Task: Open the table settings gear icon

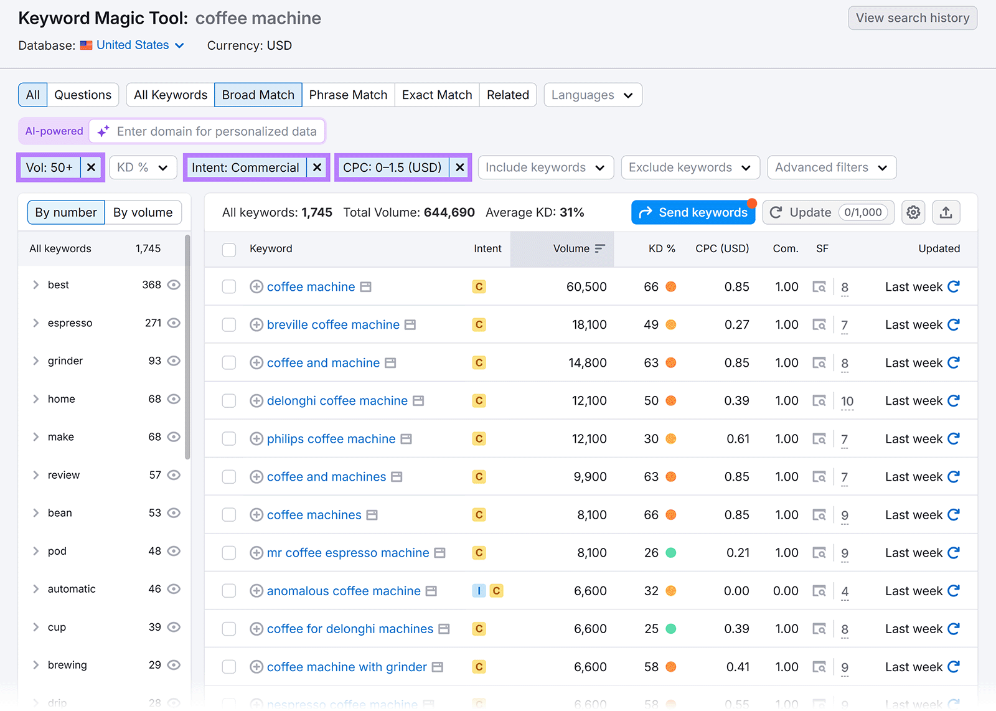Action: [913, 212]
